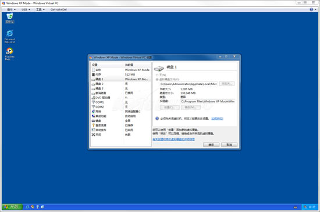Open the USB menu dropdown
The image size is (320, 212).
click(26, 9)
